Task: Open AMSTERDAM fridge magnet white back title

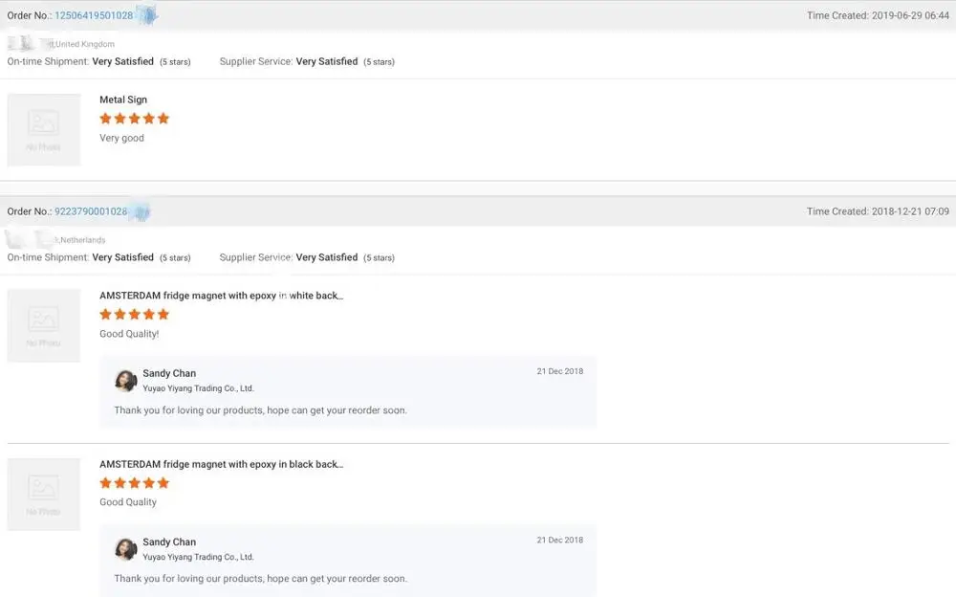Action: pos(221,296)
